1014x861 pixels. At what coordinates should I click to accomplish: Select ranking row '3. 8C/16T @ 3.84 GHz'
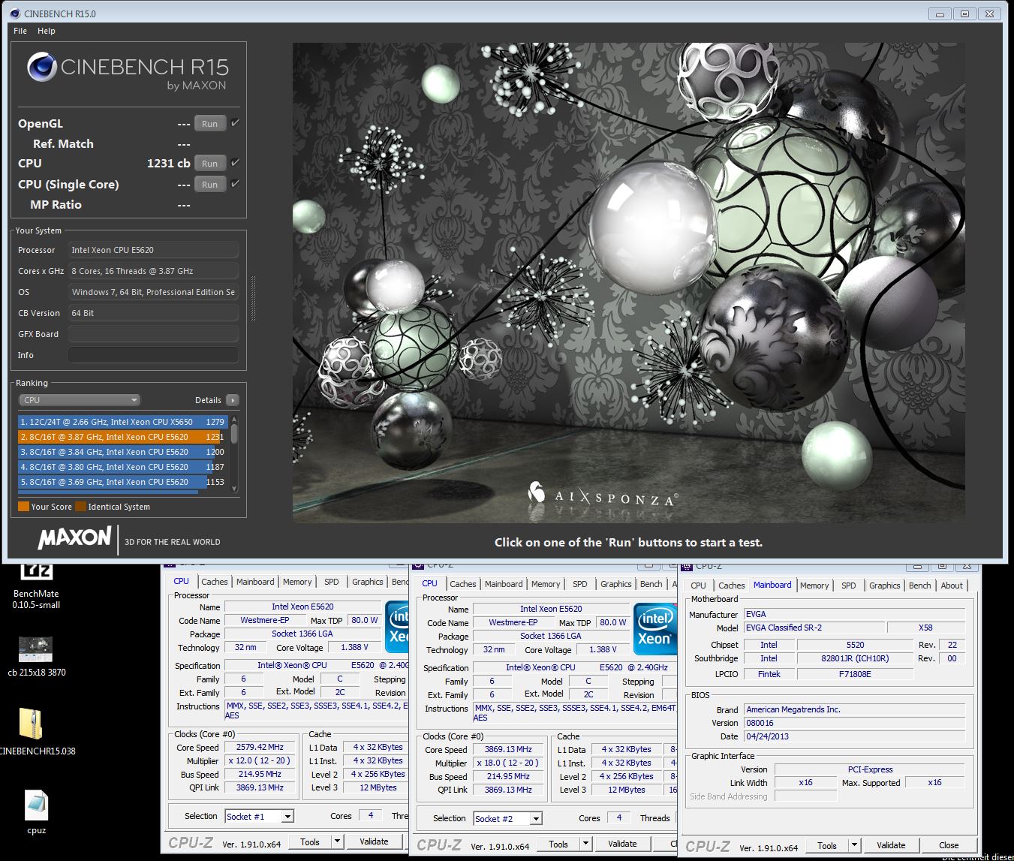pyautogui.click(x=122, y=452)
